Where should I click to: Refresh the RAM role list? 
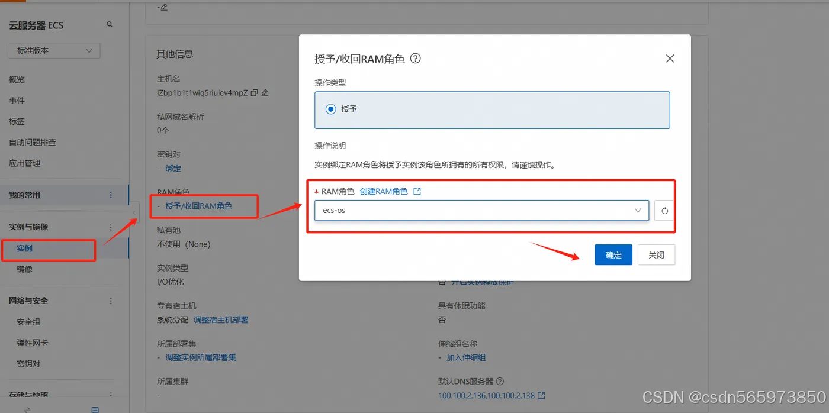coord(663,211)
